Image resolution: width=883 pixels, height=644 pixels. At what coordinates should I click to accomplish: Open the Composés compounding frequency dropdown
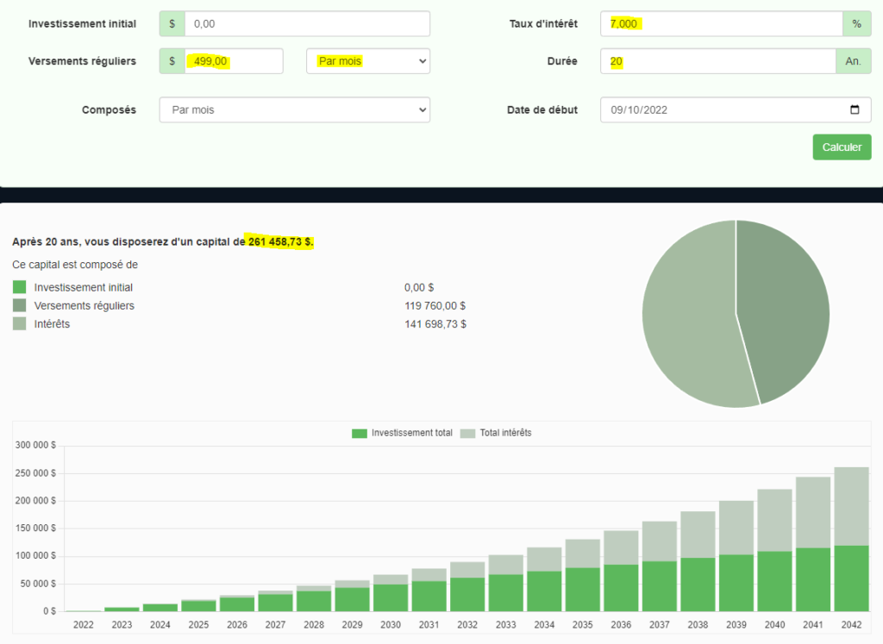coord(293,109)
